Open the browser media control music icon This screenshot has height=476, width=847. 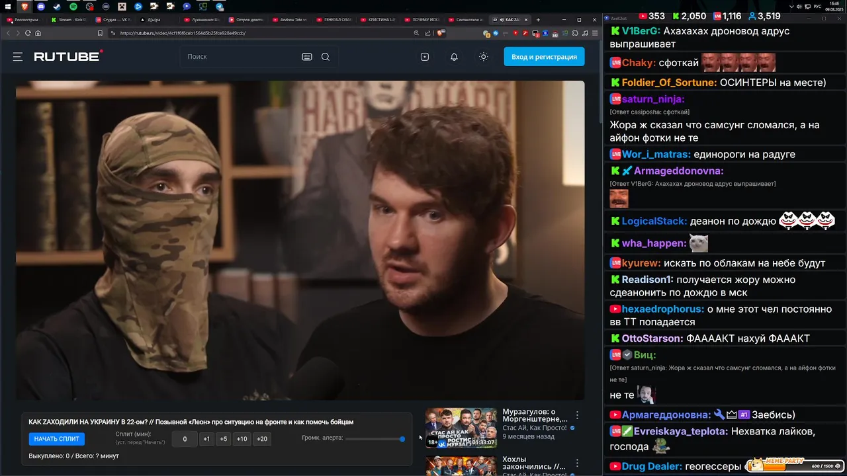(x=585, y=33)
